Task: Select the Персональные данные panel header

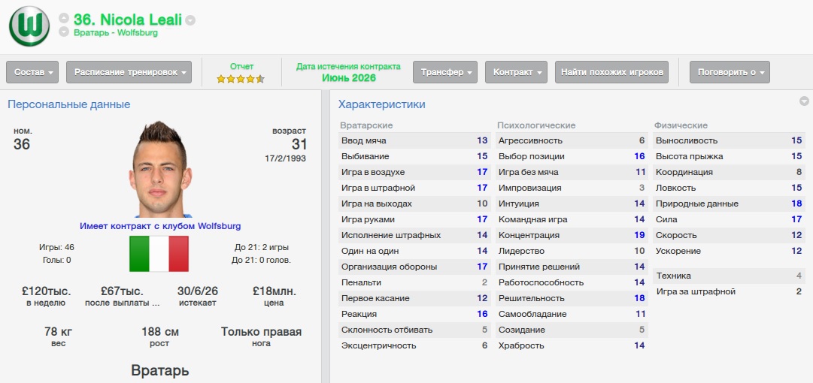Action: [x=68, y=104]
